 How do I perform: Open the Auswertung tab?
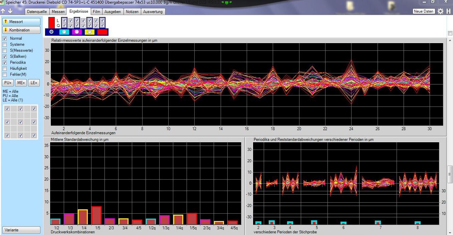(153, 12)
